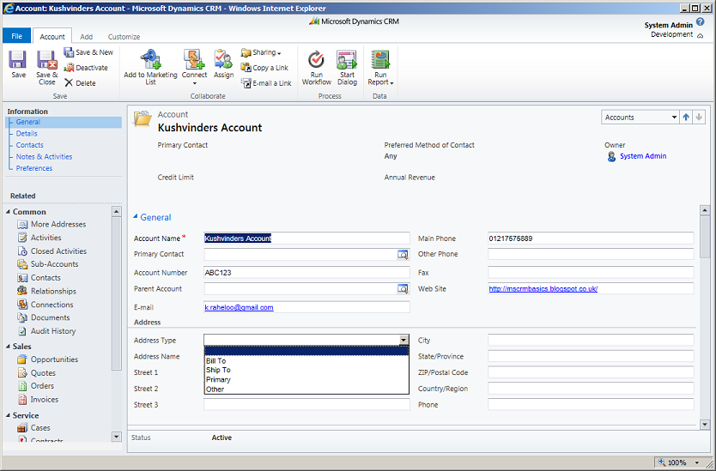Image resolution: width=716 pixels, height=471 pixels.
Task: Open More Addresses in Related
Action: point(52,224)
